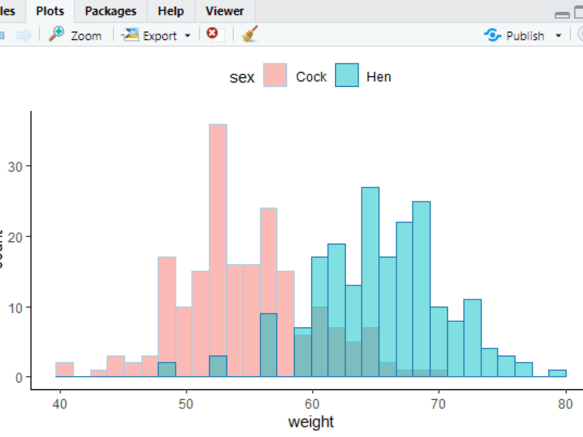Switch to the Viewer tab

pos(224,10)
